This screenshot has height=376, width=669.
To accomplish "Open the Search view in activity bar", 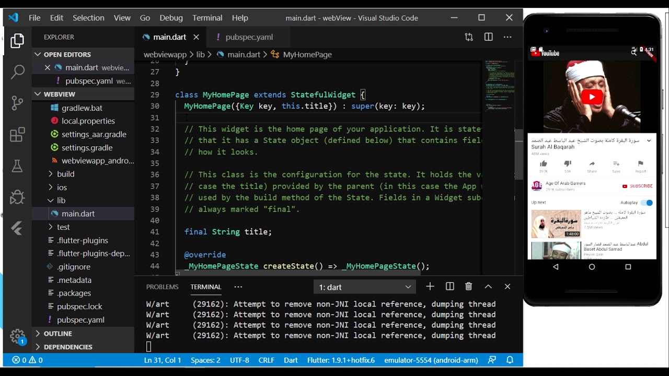I will (x=17, y=72).
